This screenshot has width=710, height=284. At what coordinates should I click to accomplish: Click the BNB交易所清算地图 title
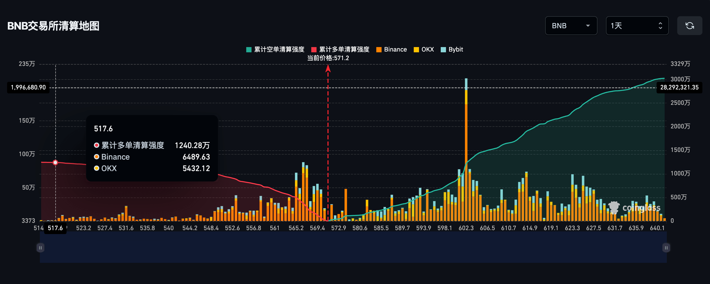pyautogui.click(x=53, y=26)
